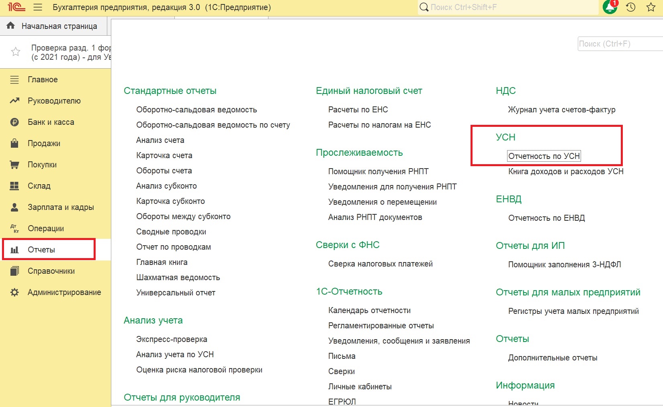Click the Банк и касса ruble icon
This screenshot has height=407, width=663.
[14, 122]
